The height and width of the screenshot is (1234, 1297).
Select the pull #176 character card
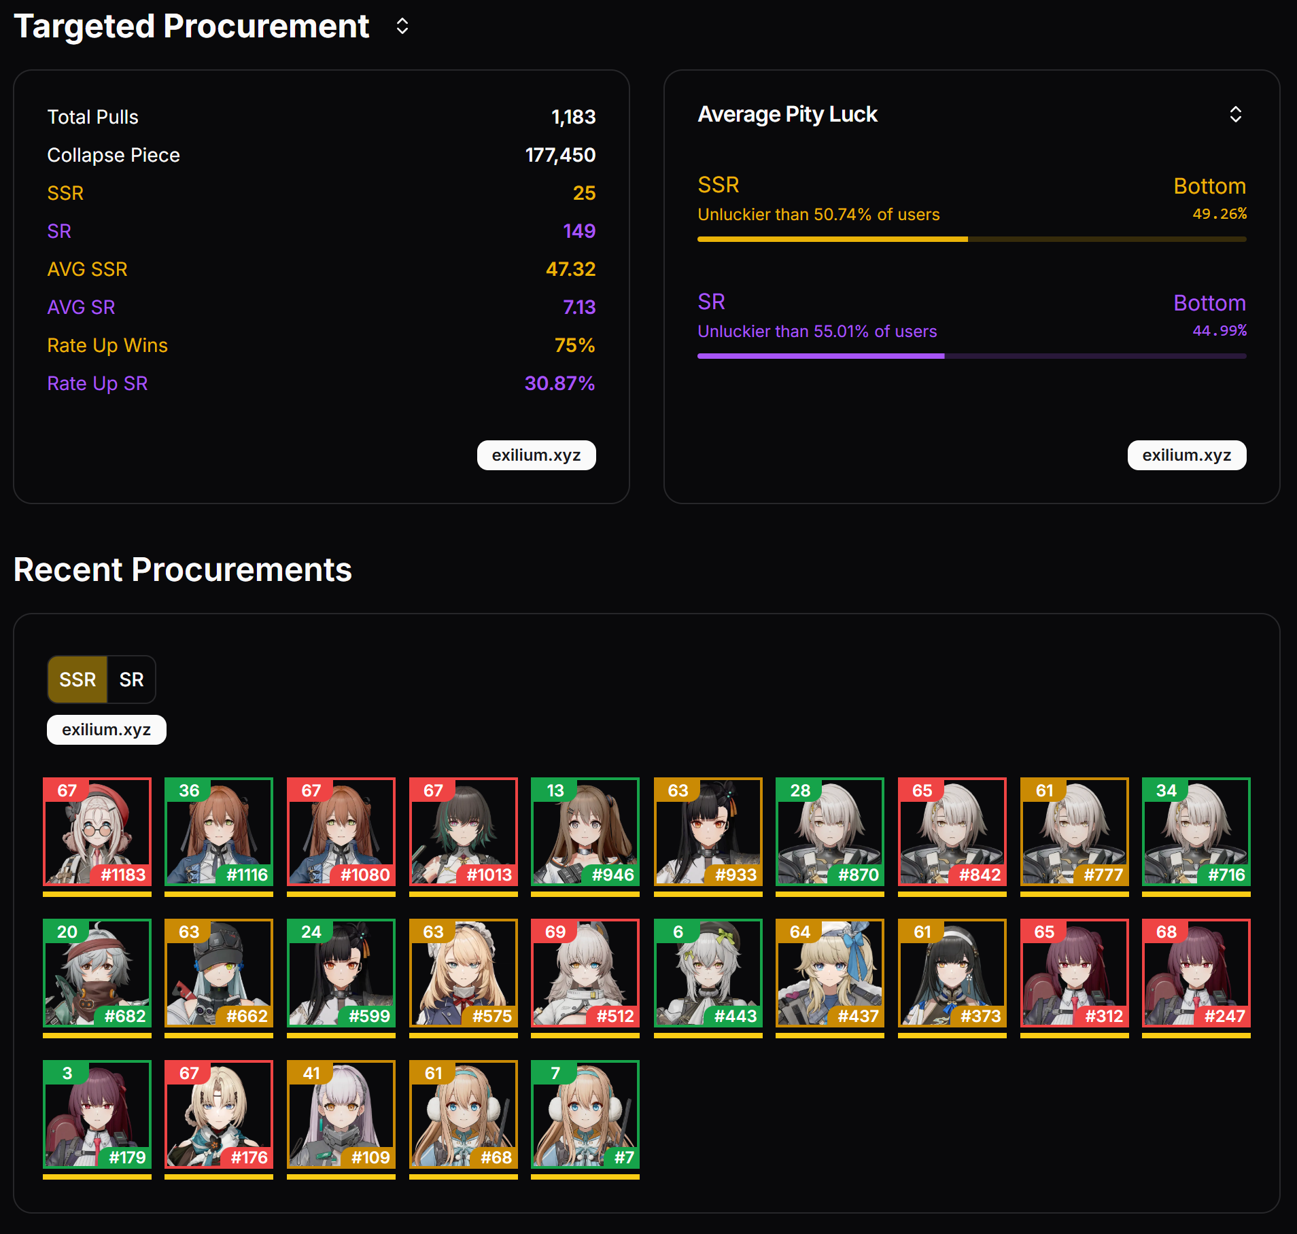click(x=219, y=1114)
